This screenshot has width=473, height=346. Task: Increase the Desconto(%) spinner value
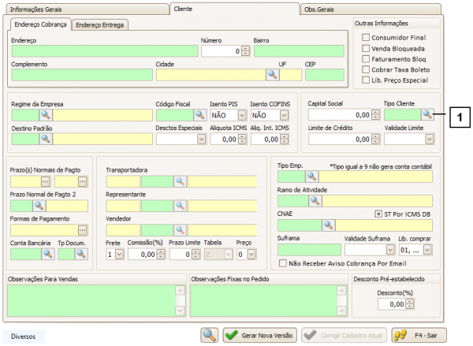[x=410, y=300]
